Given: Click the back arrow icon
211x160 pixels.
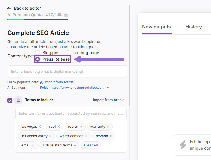Looking at the screenshot, I should pyautogui.click(x=9, y=8).
